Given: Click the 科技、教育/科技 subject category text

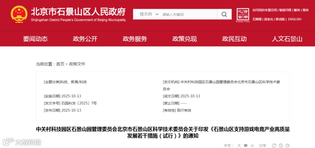Looking at the screenshot, I should 73,82.
